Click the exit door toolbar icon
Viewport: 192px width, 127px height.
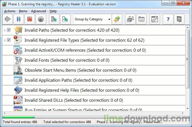pyautogui.click(x=179, y=19)
